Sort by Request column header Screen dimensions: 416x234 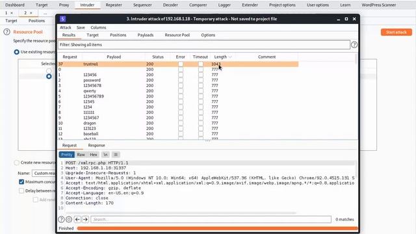tap(70, 57)
